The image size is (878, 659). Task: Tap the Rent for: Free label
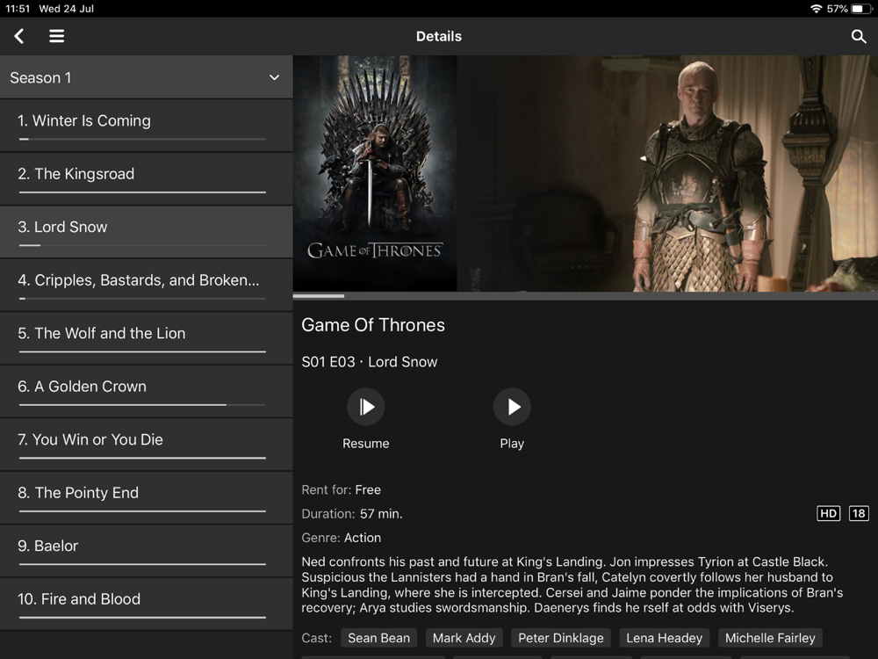click(x=341, y=489)
